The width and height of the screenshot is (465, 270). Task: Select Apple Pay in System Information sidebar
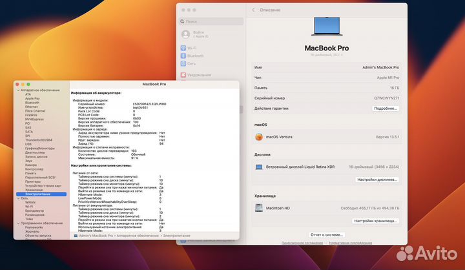32,99
